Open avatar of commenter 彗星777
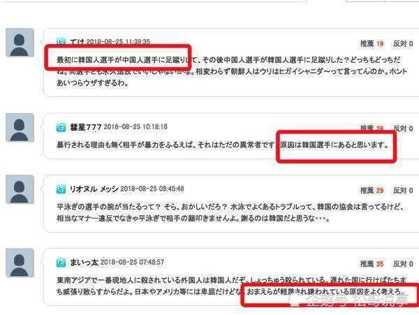 click(x=20, y=127)
